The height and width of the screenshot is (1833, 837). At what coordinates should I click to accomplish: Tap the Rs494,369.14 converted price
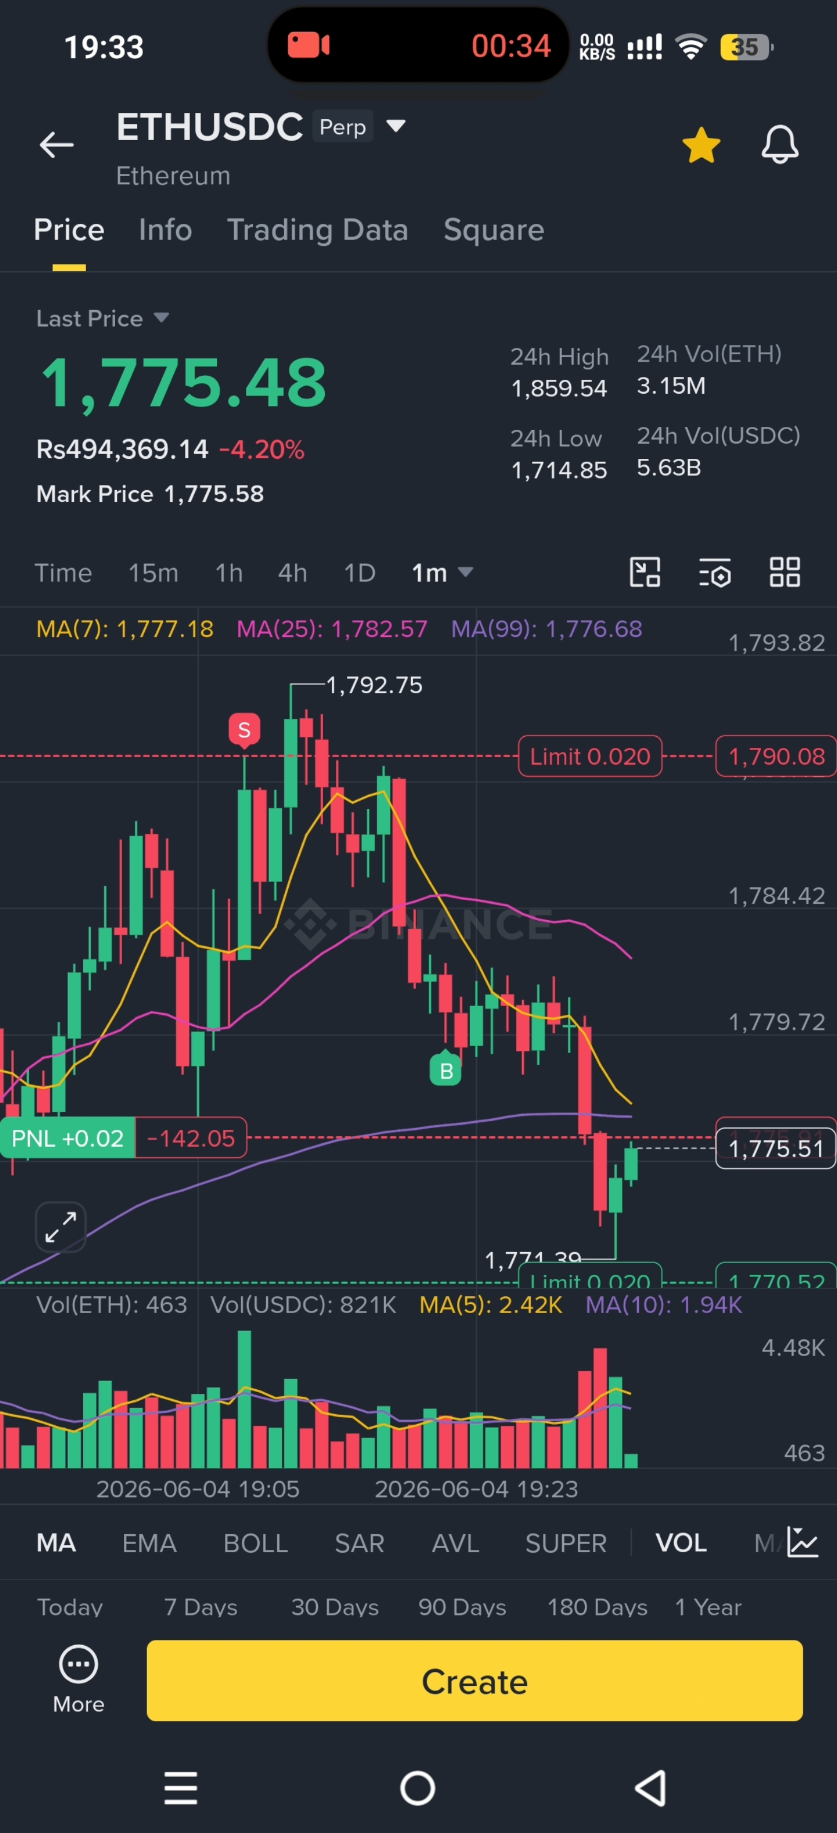pos(122,450)
